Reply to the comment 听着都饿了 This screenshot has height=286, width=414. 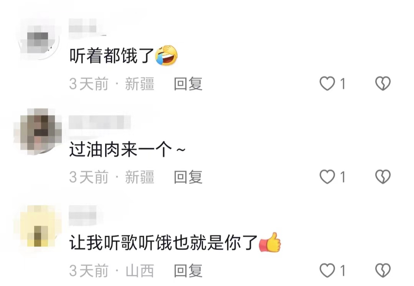click(x=188, y=84)
